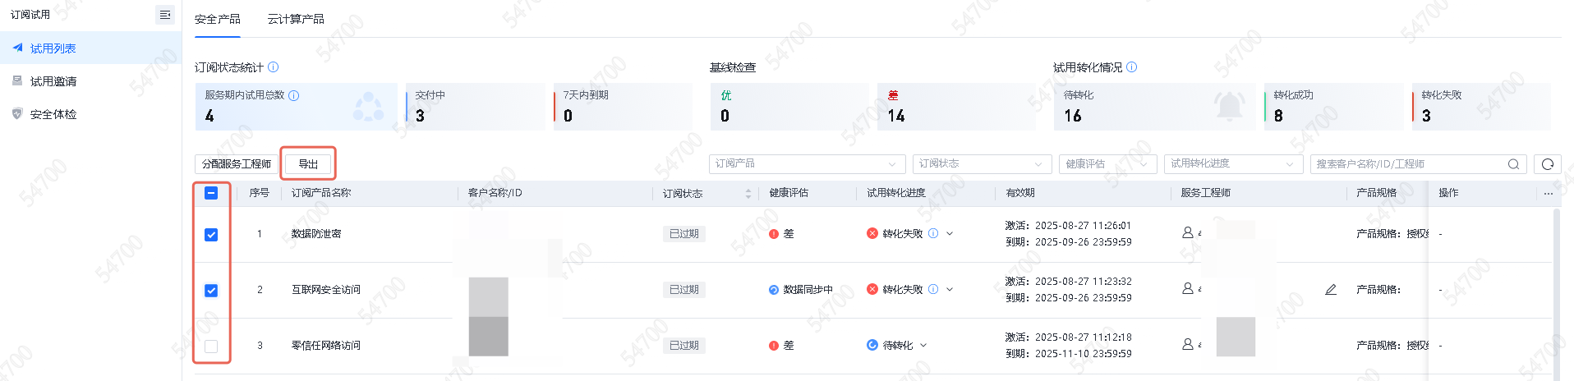Viewport: 1574px width, 381px height.
Task: Click the info icon next to 试用转化情况
Action: (1131, 67)
